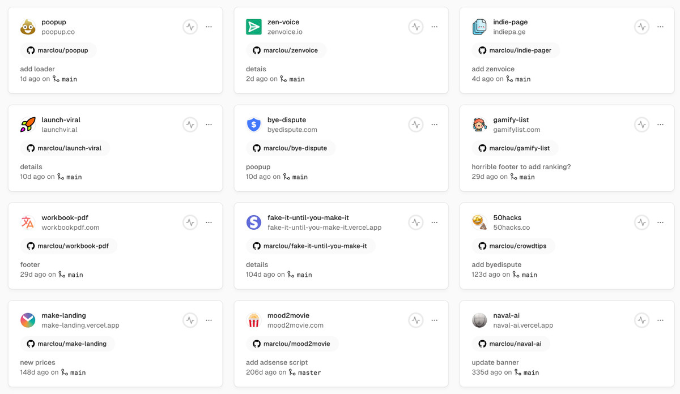Click the launch-viral rocket icon

pyautogui.click(x=28, y=125)
